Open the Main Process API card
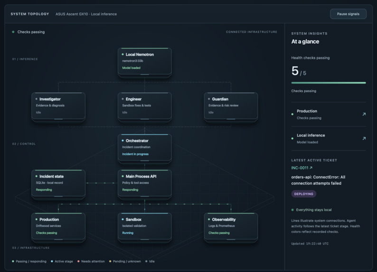This screenshot has width=377, height=272. 144,184
